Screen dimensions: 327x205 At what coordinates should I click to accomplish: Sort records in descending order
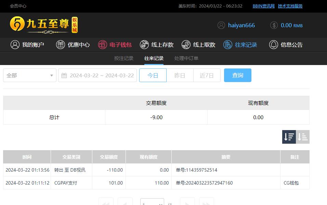coord(289,137)
